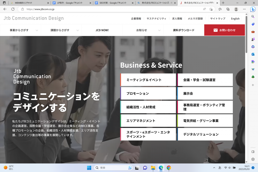Screen dimensions: 258x172
Task: Click the sidebar search magnifier icon
Action: coord(253,17)
